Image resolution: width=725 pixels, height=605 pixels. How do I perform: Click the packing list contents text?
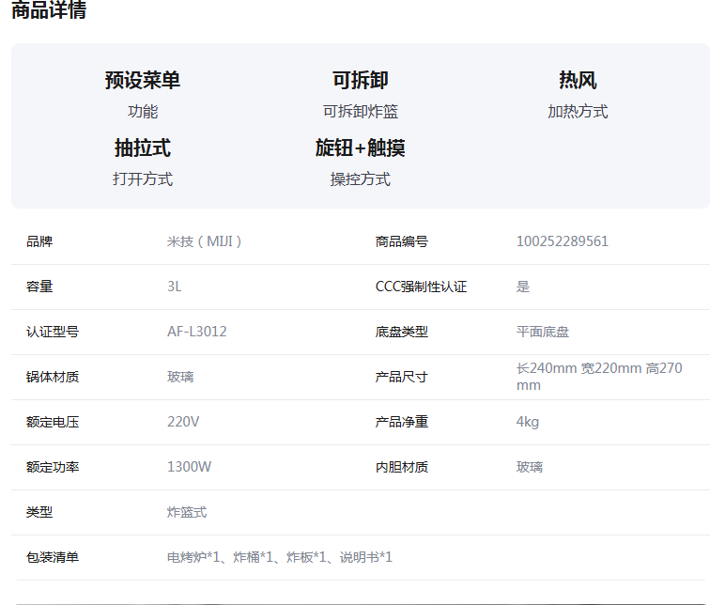(x=280, y=557)
